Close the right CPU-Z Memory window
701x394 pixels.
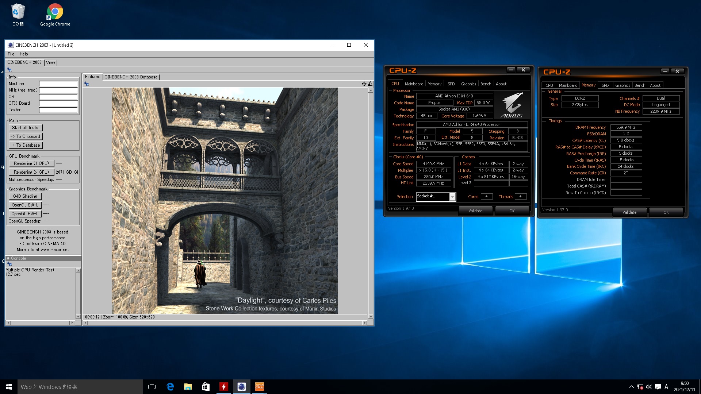pos(677,71)
